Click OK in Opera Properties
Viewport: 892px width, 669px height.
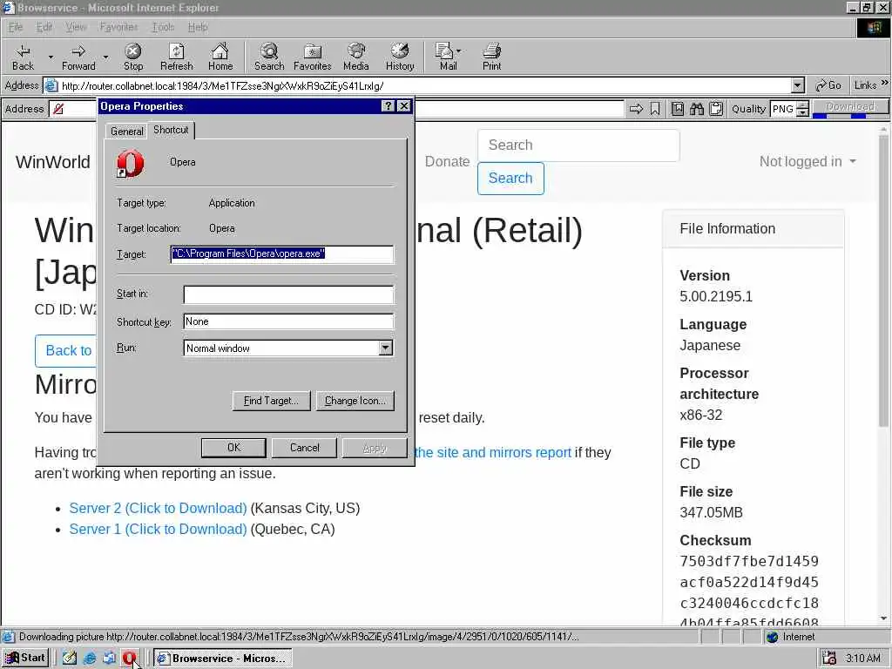pos(233,448)
